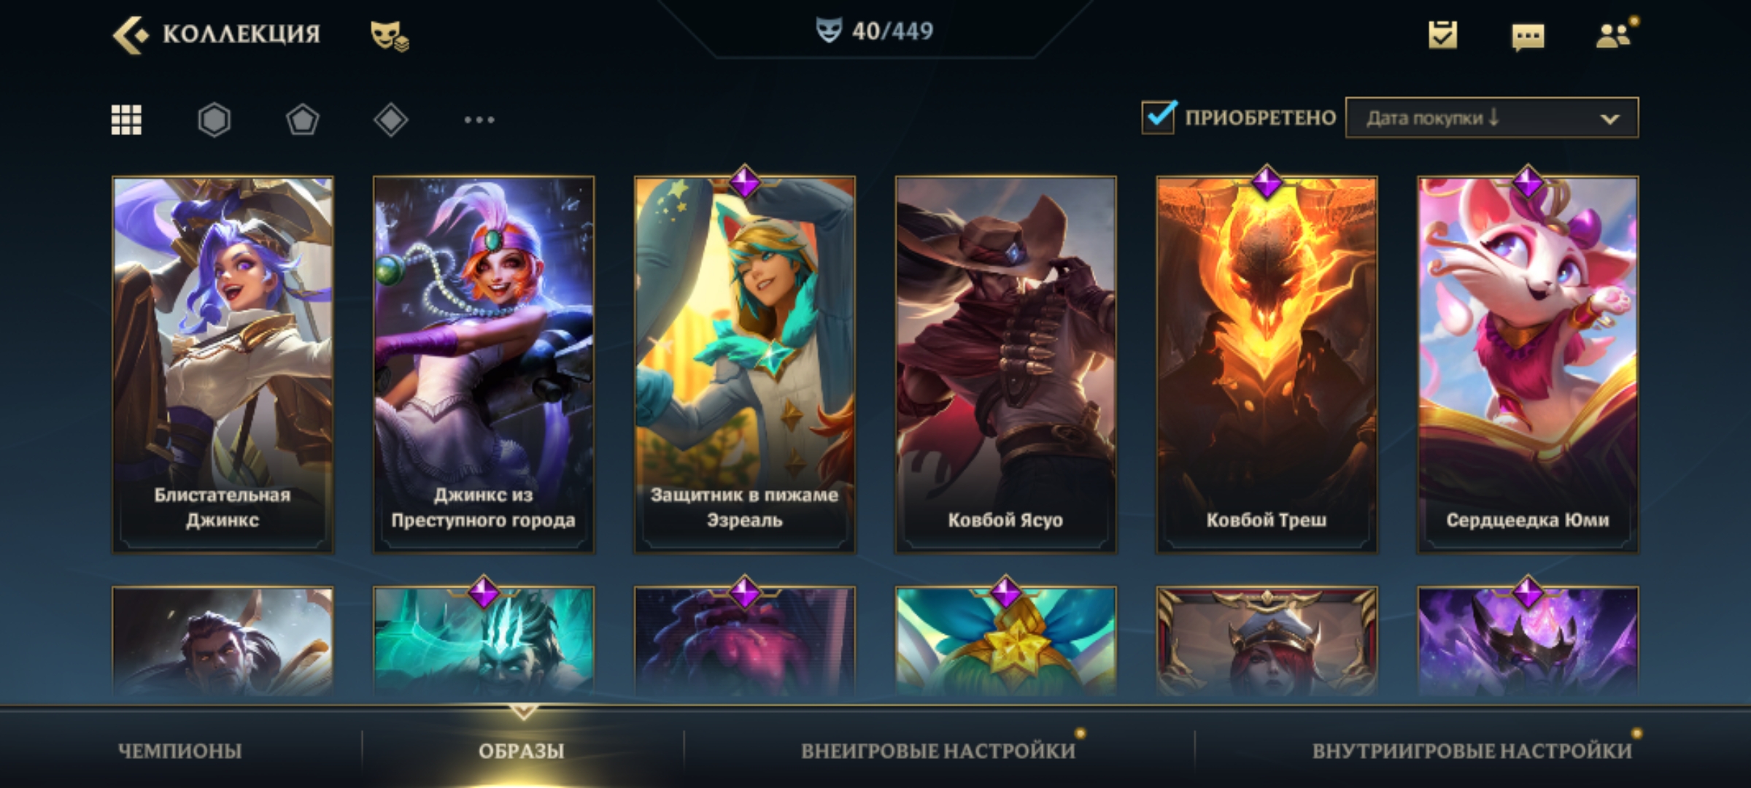1751x788 pixels.
Task: Open Внутриигровые настройки tab
Action: pos(1472,751)
